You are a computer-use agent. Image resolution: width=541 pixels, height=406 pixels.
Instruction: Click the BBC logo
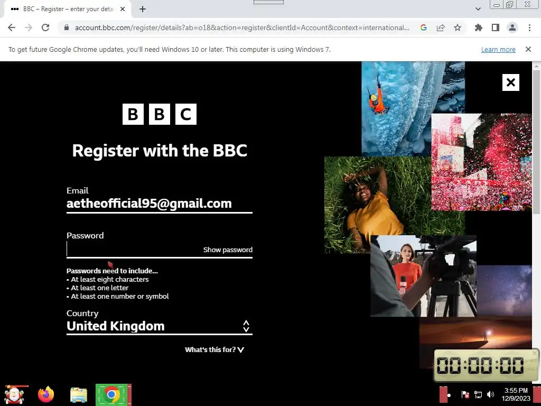click(160, 114)
